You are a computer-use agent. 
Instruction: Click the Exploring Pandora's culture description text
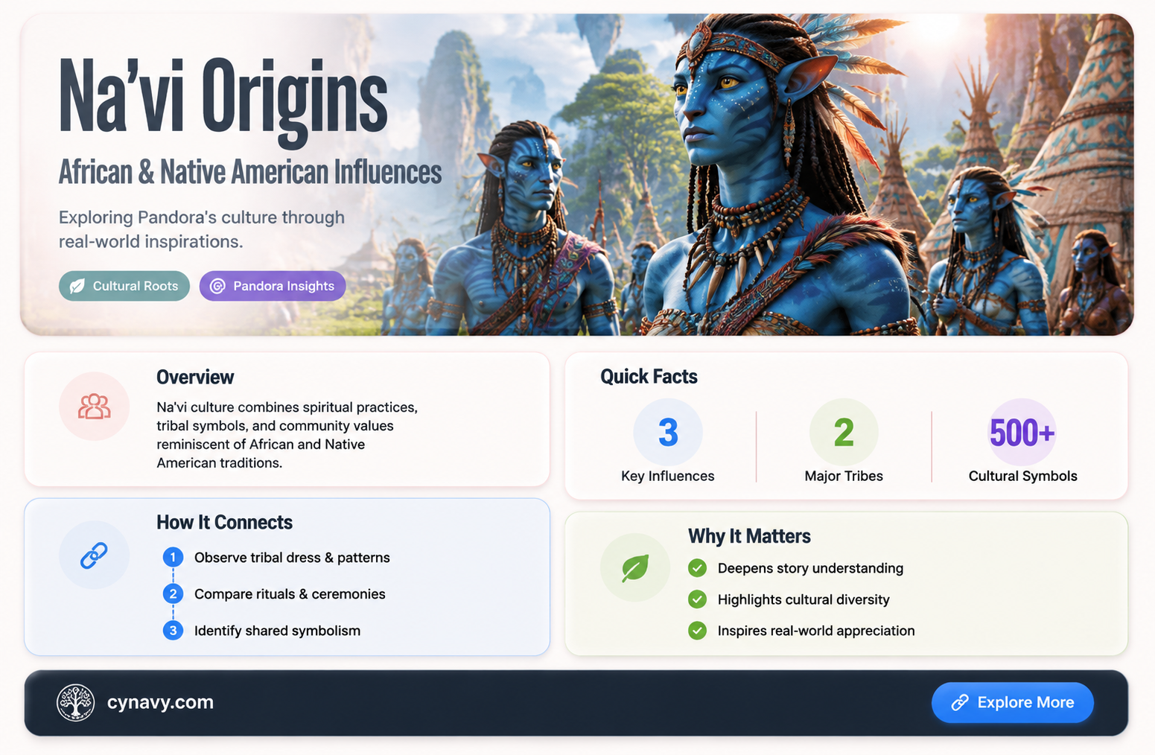[202, 229]
